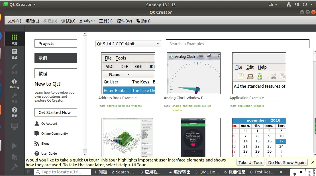Open 3 应用程序输出 output pane

[151, 172]
